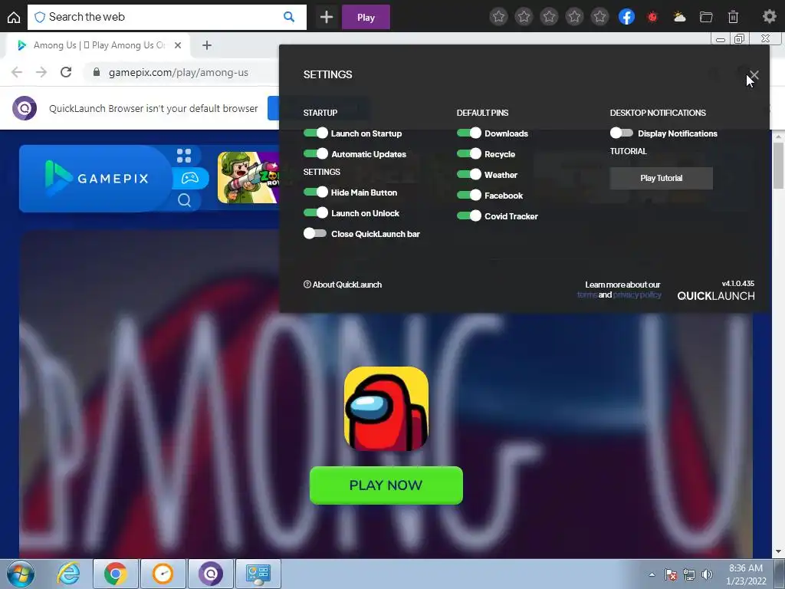Image resolution: width=785 pixels, height=589 pixels.
Task: Open the control panel taskbar icon
Action: tap(258, 574)
